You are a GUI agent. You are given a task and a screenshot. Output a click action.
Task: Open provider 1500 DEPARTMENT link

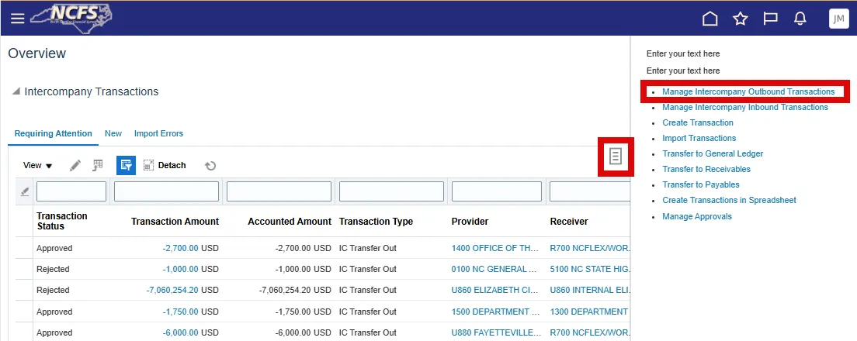pyautogui.click(x=498, y=312)
